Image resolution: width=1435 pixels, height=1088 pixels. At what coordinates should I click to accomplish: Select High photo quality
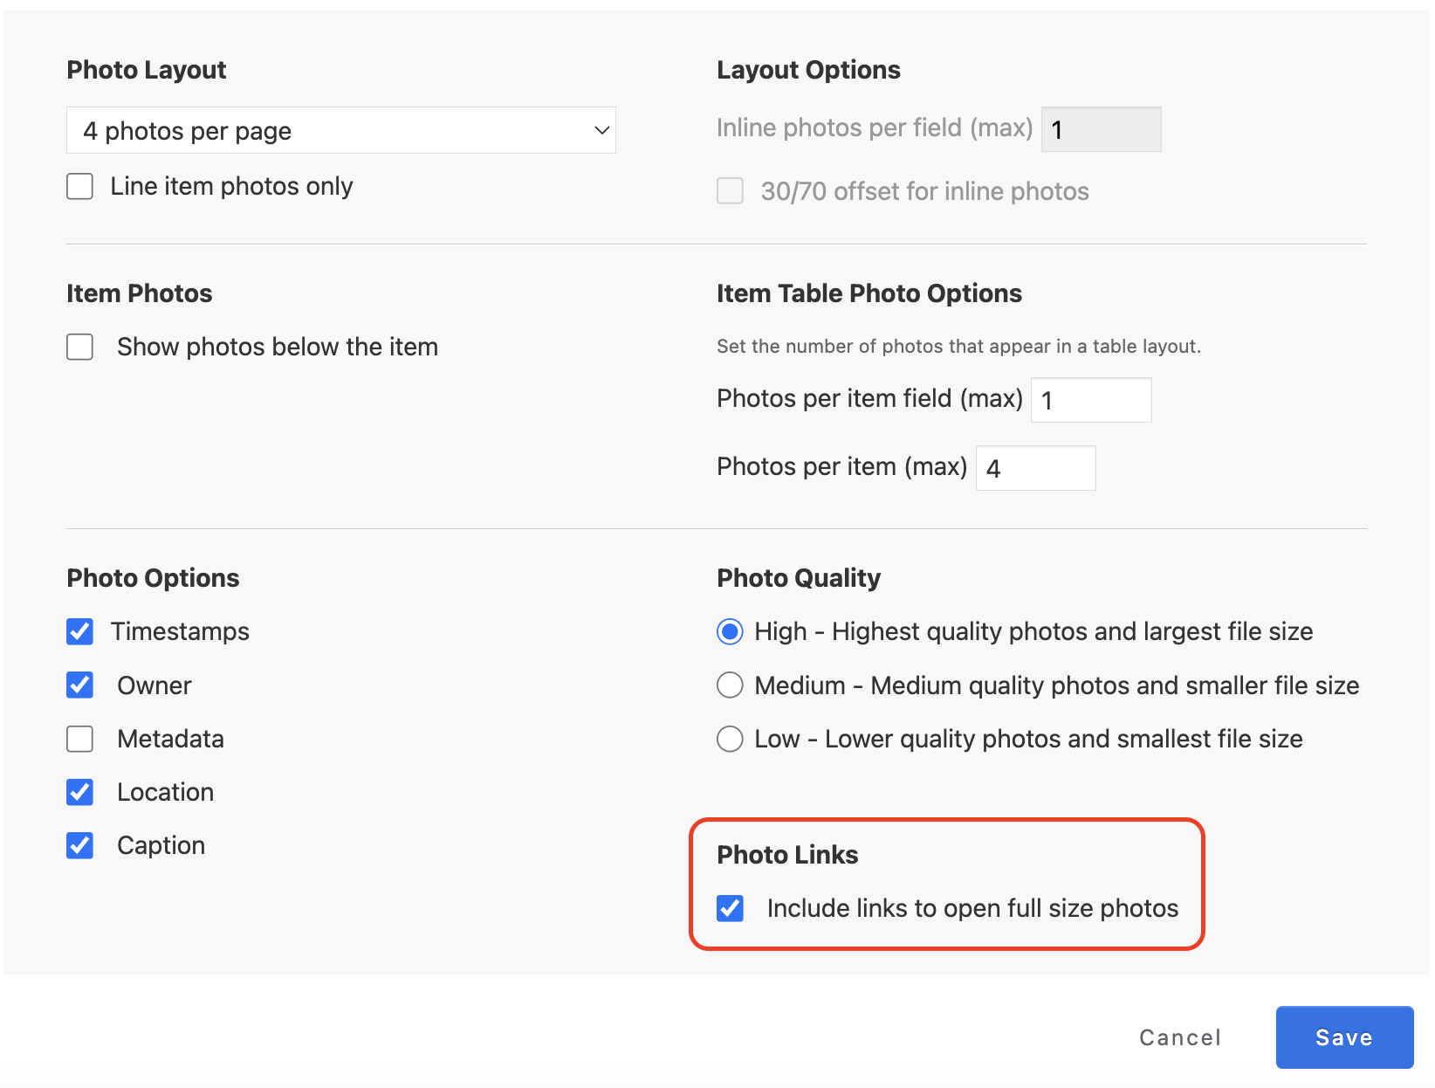coord(730,631)
